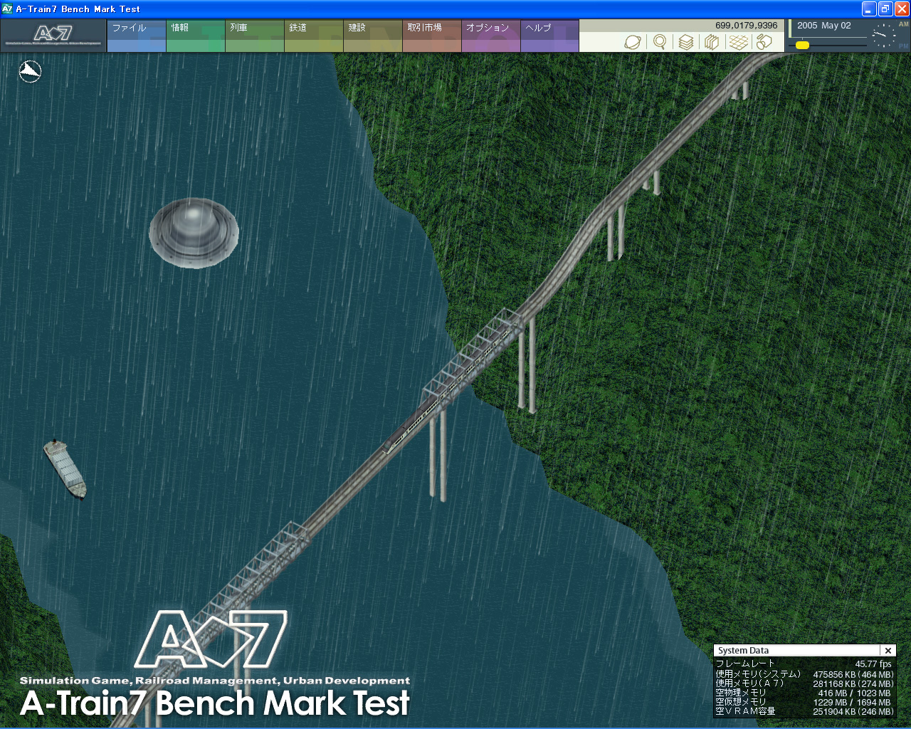Click the 空物理メモリ value row

point(803,693)
